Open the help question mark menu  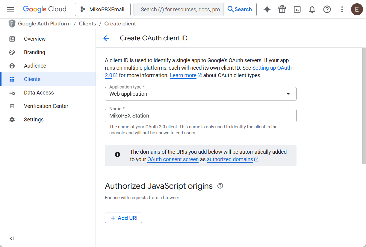[327, 9]
